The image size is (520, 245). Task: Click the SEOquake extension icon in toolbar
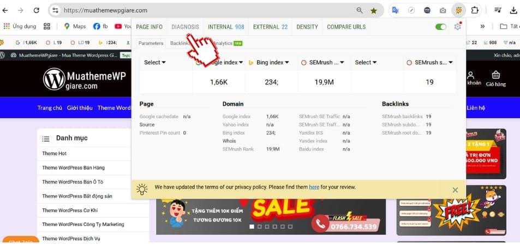pos(459,10)
